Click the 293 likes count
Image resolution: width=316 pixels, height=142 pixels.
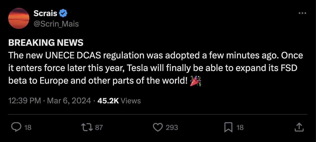172,128
